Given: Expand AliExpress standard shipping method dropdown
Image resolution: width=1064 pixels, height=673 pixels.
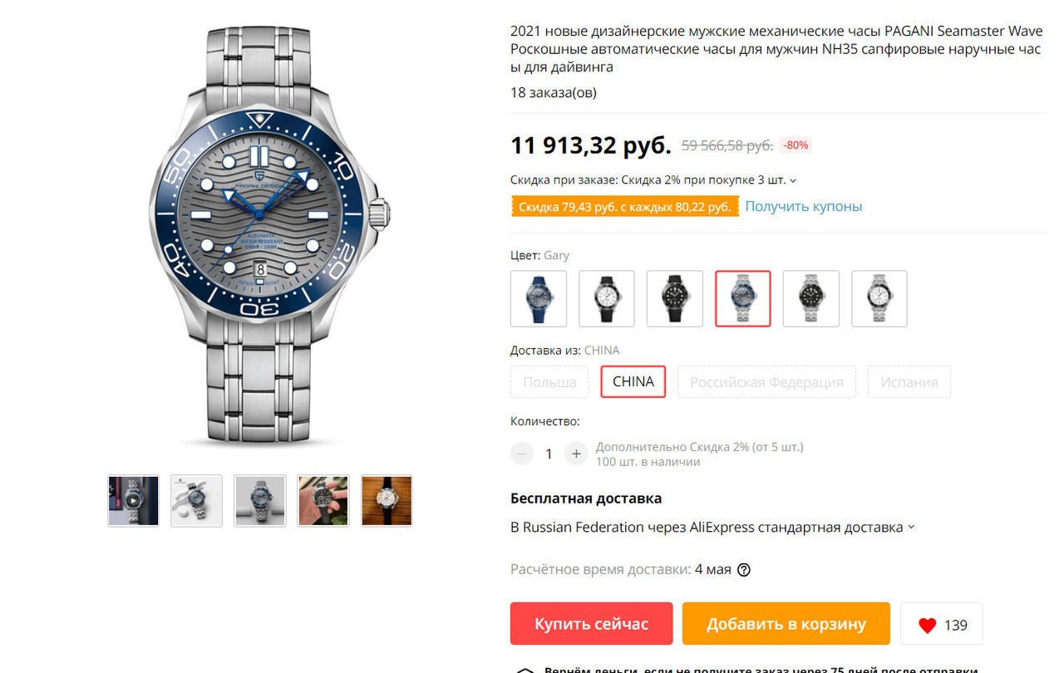Looking at the screenshot, I should [911, 528].
